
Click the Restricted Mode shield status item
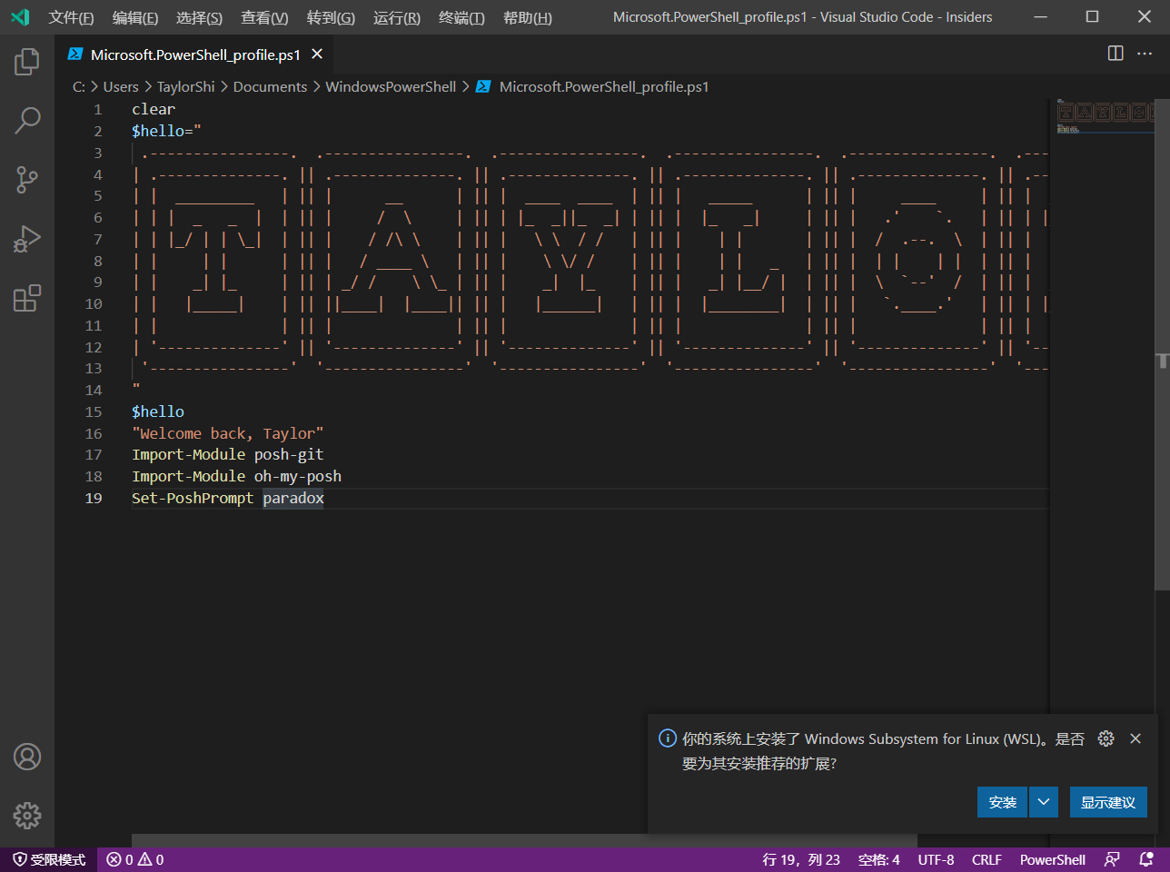point(49,859)
